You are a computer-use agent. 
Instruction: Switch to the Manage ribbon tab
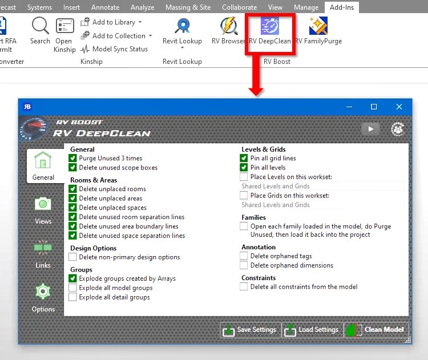pos(306,7)
